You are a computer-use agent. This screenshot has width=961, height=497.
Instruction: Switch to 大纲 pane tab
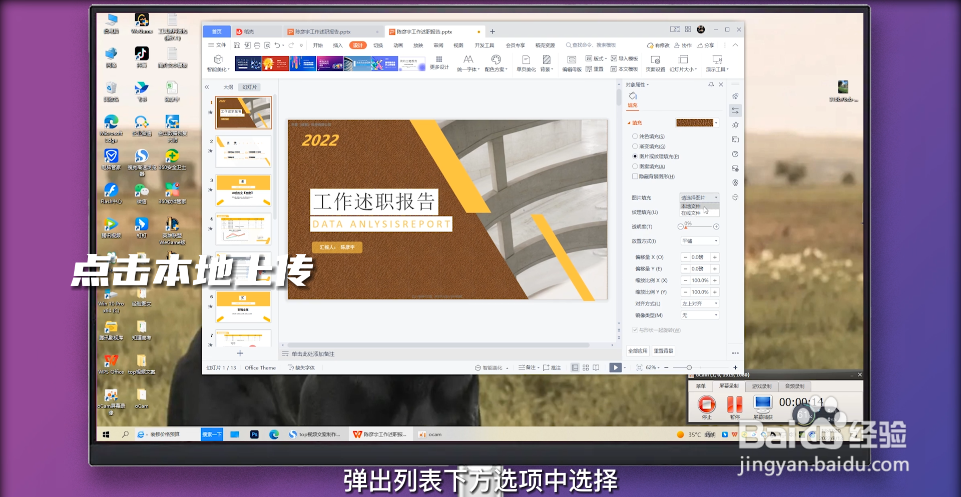228,87
